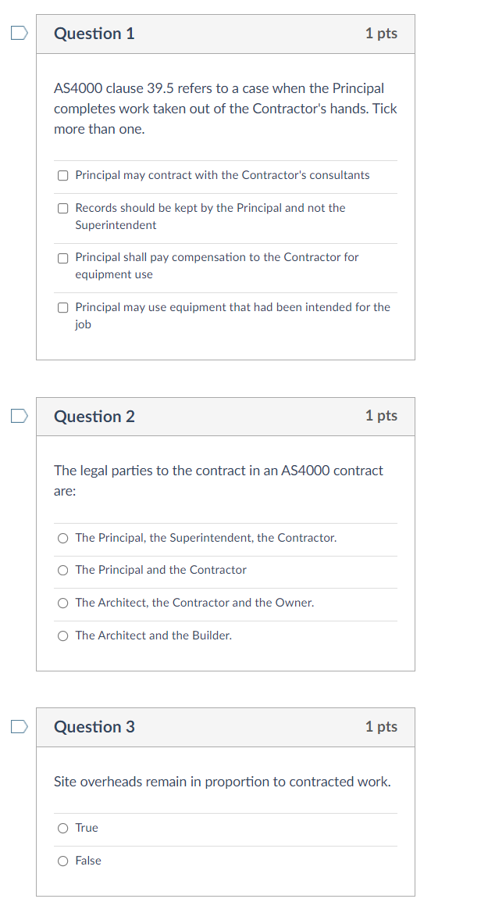Choose 'The Architect, the Contractor and the Owner.'
The width and height of the screenshot is (488, 913).
pyautogui.click(x=62, y=603)
